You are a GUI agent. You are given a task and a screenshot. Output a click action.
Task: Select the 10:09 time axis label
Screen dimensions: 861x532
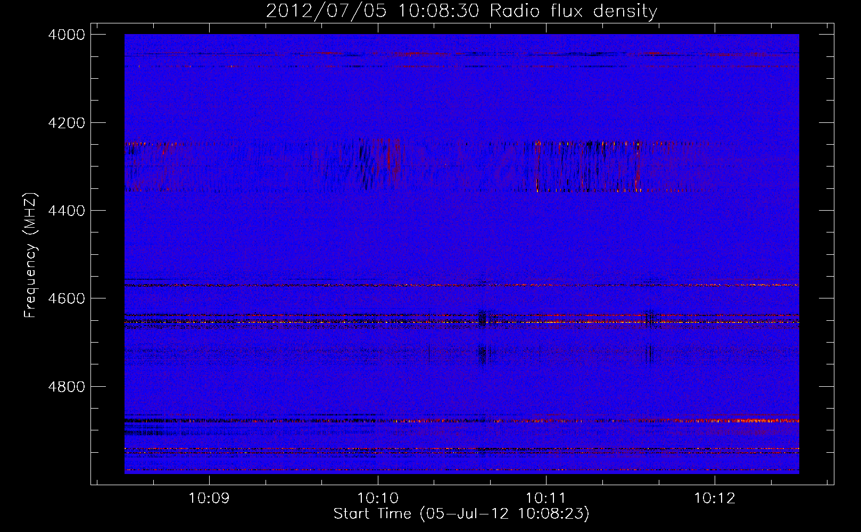point(209,498)
